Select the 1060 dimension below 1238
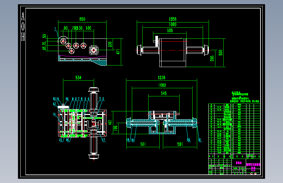This screenshot has height=183, width=283. (x=162, y=85)
